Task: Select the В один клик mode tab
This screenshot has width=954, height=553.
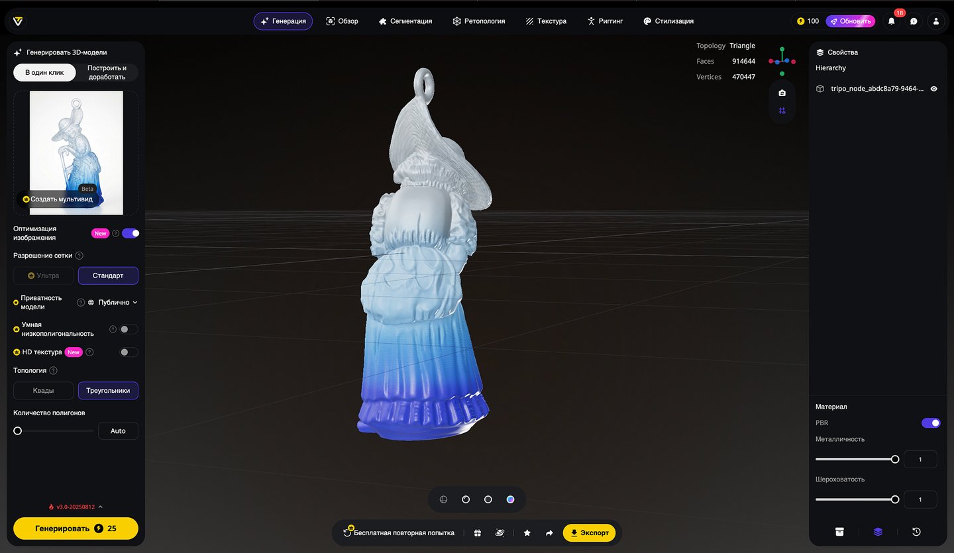Action: click(45, 72)
